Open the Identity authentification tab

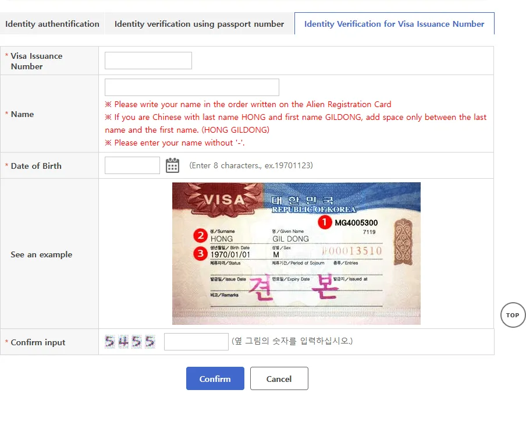52,24
